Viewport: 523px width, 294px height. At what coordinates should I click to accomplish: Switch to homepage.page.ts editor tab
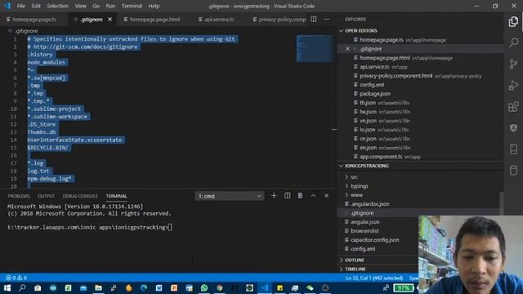pos(34,20)
